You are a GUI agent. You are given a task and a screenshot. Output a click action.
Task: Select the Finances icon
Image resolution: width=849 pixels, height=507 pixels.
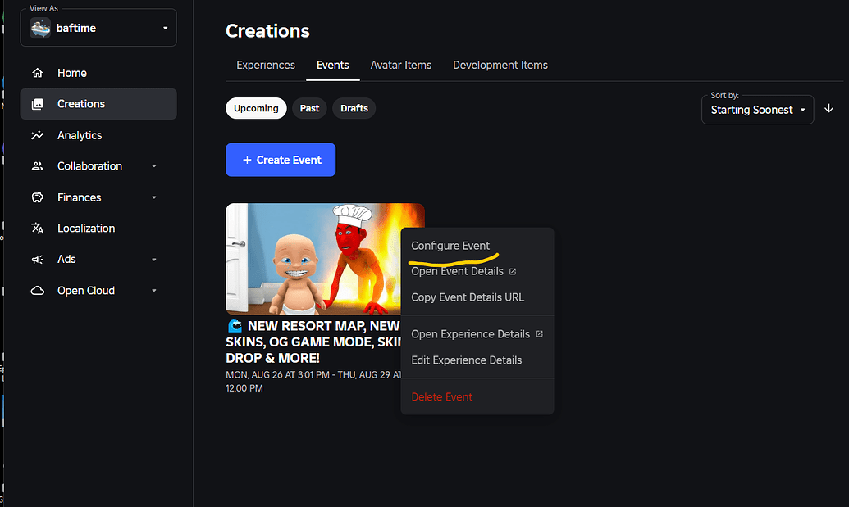38,197
